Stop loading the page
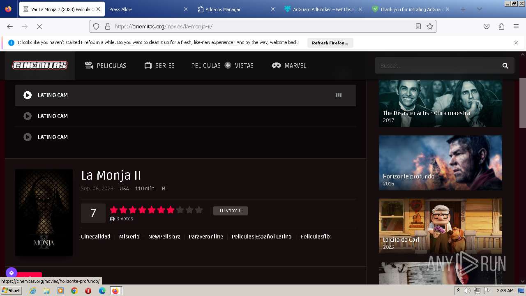This screenshot has height=296, width=526. tap(39, 26)
